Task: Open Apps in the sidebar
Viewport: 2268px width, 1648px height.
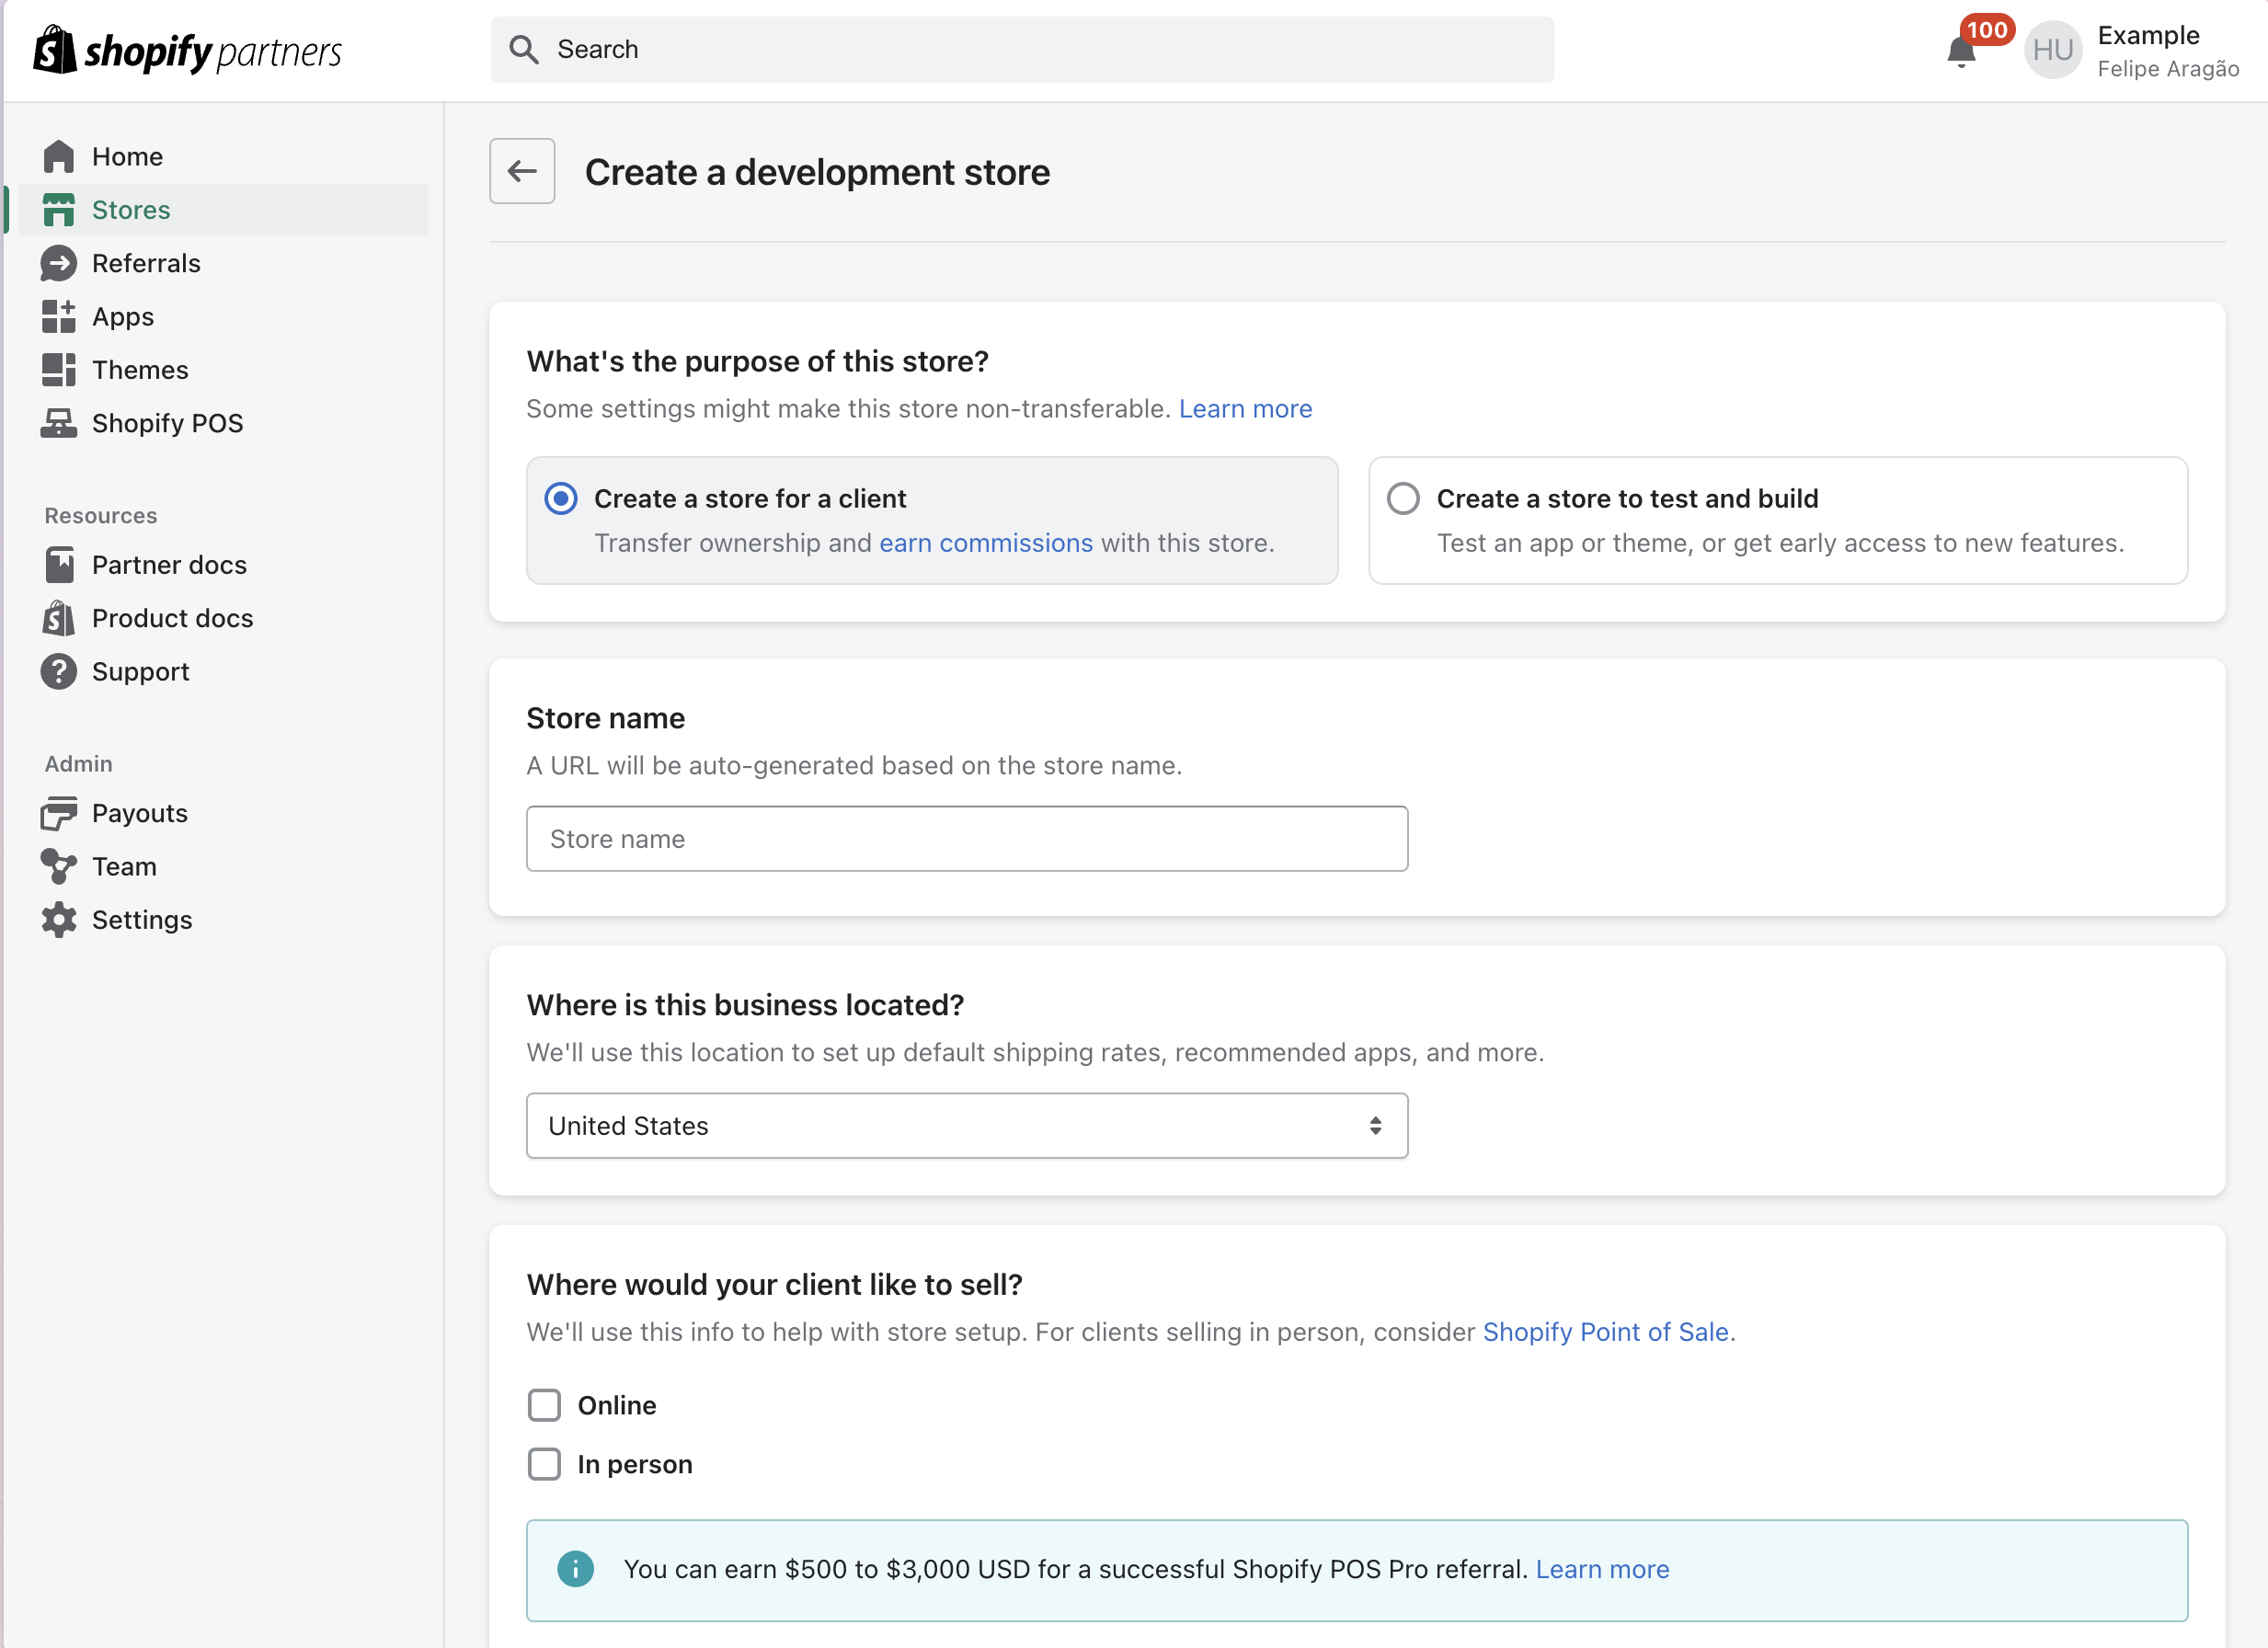Action: tap(223, 317)
